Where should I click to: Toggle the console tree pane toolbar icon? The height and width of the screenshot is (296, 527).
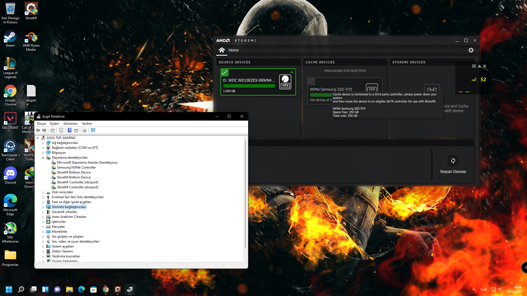coord(53,130)
